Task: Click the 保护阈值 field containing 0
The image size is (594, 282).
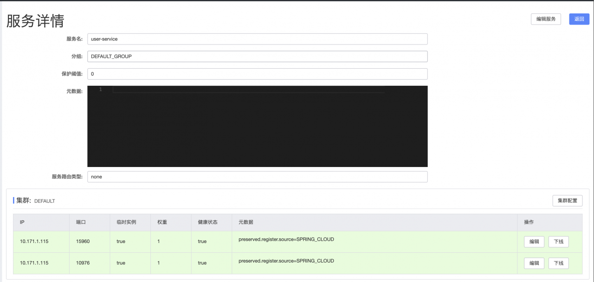Action: coord(258,74)
